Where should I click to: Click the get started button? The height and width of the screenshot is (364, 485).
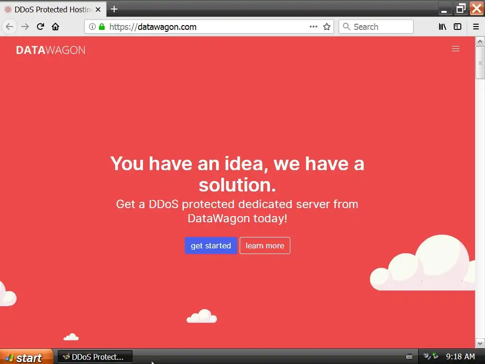(211, 246)
